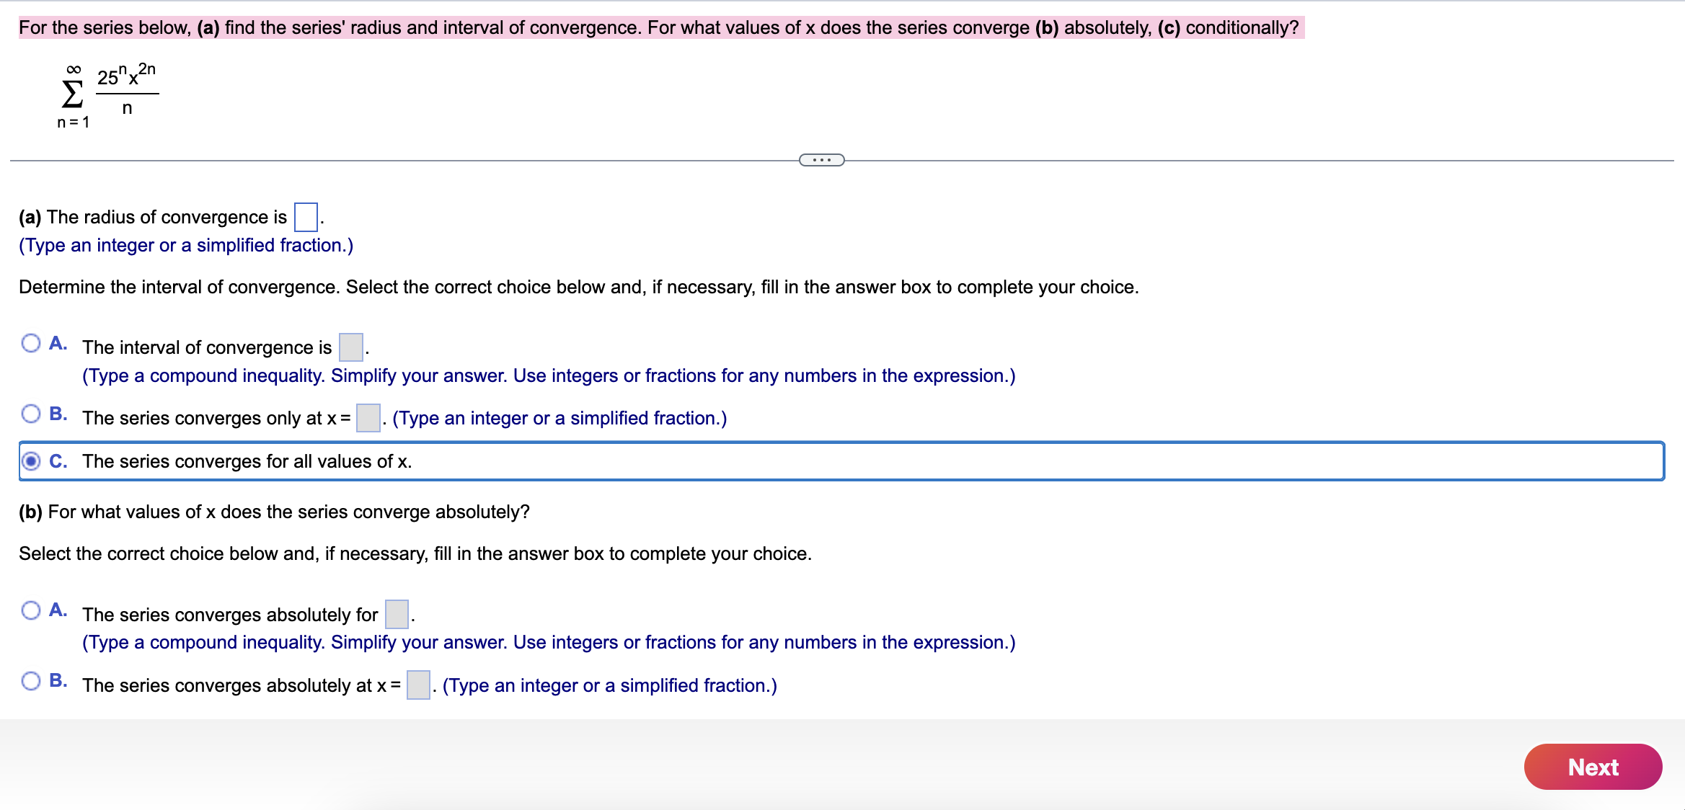Screen dimensions: 1685x810
Task: Click the compound inequality hint under part (b) option A
Action: pos(549,643)
